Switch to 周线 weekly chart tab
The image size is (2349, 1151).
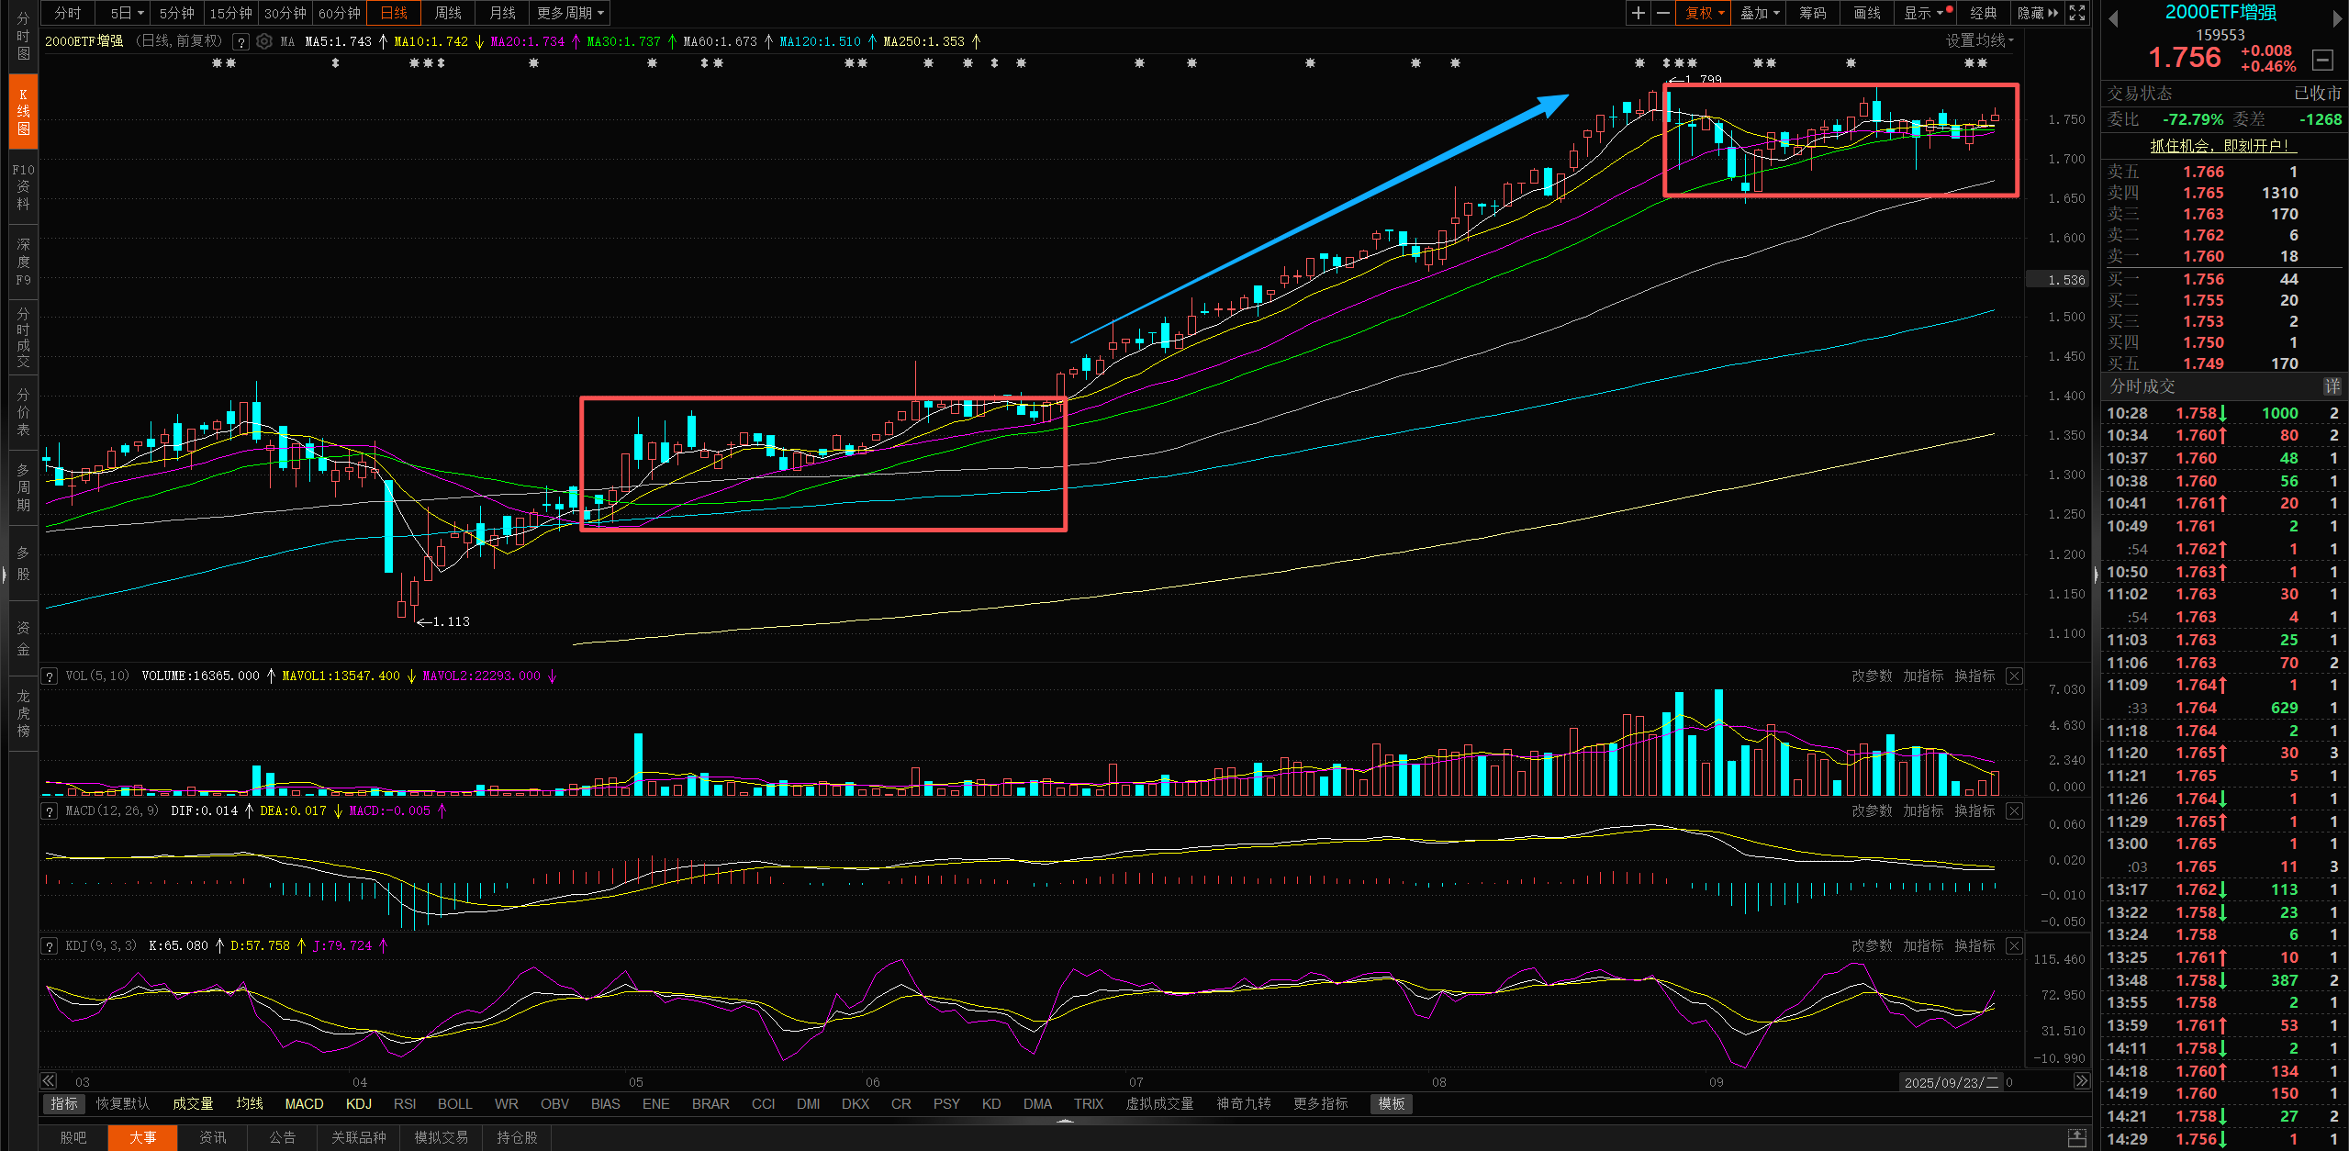(x=448, y=13)
